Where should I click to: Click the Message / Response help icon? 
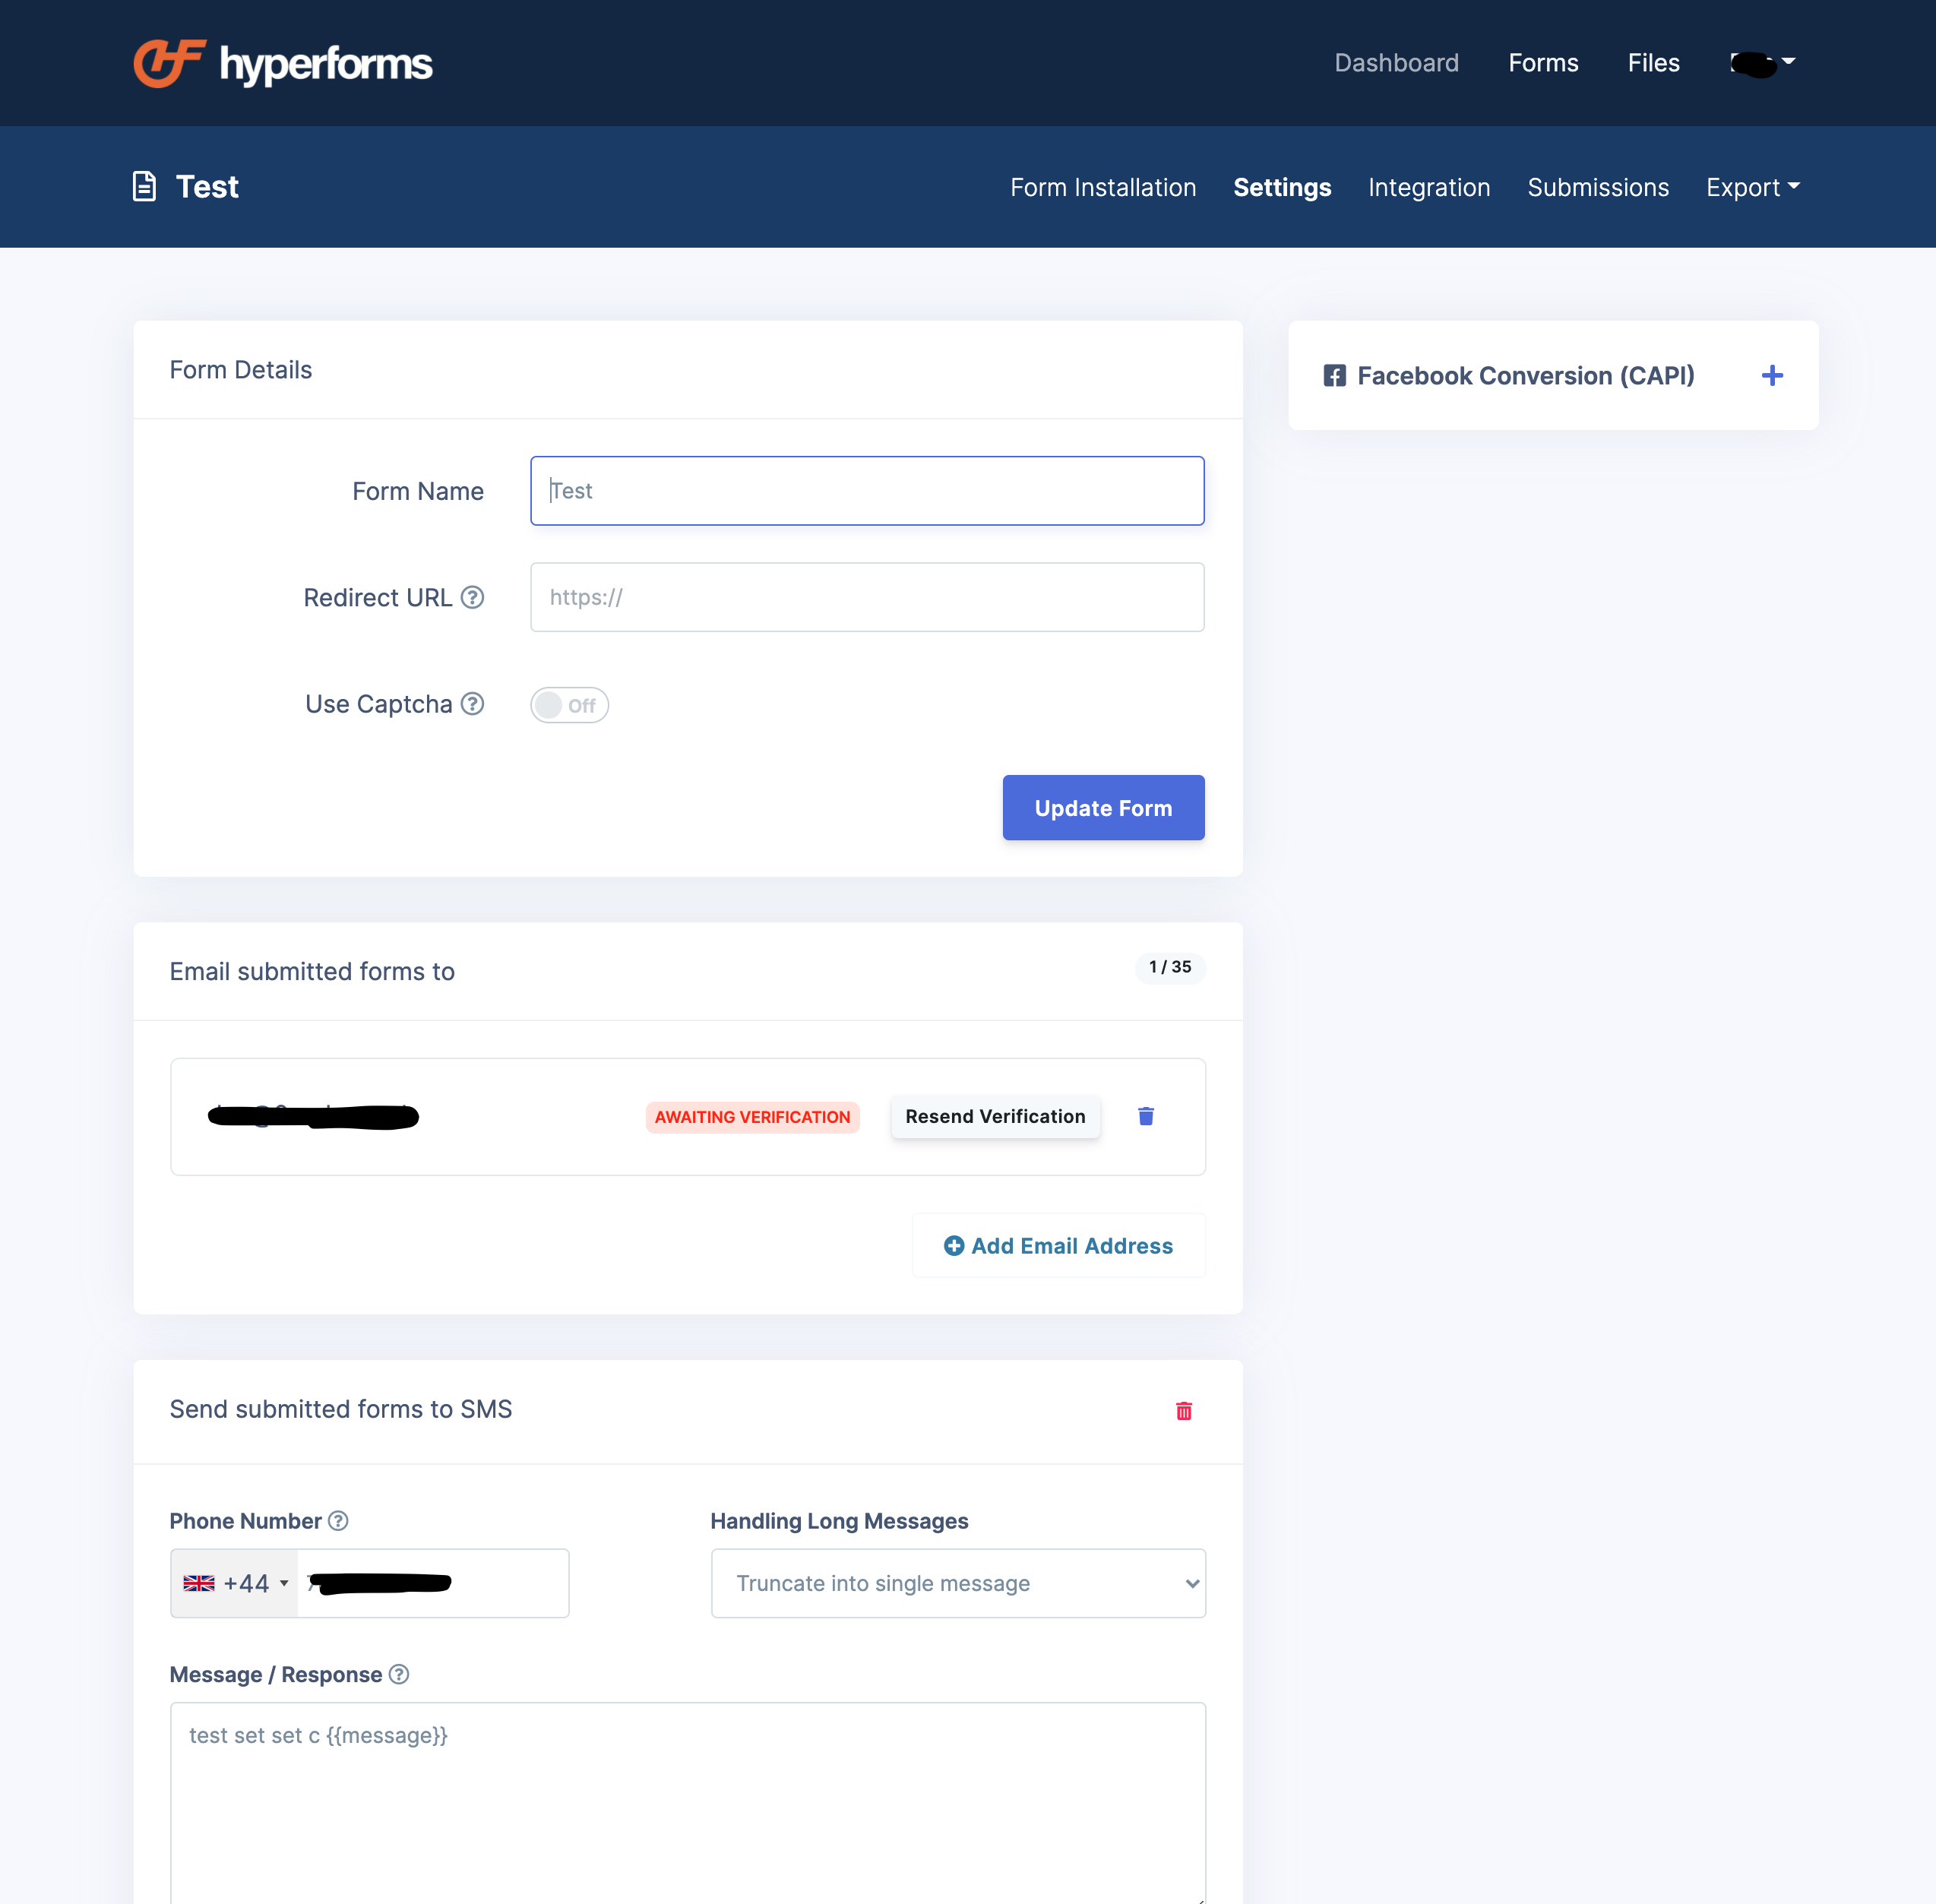[x=398, y=1674]
